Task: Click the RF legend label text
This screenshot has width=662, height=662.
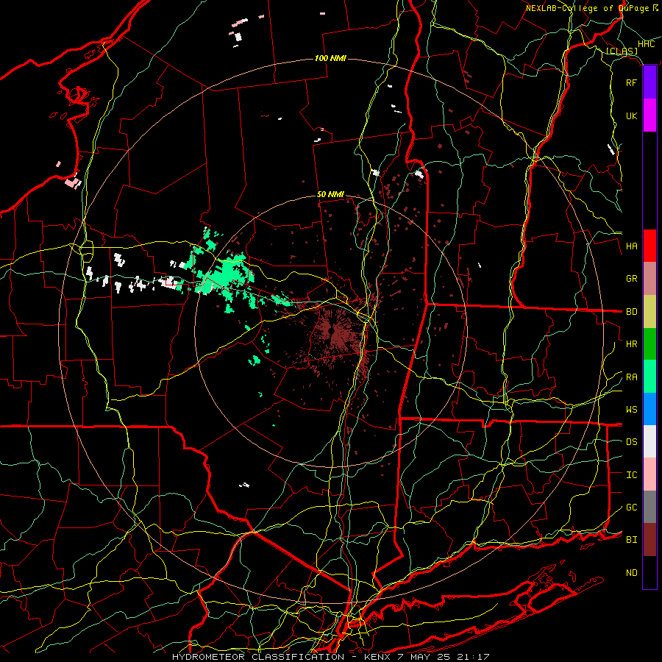Action: coord(631,82)
